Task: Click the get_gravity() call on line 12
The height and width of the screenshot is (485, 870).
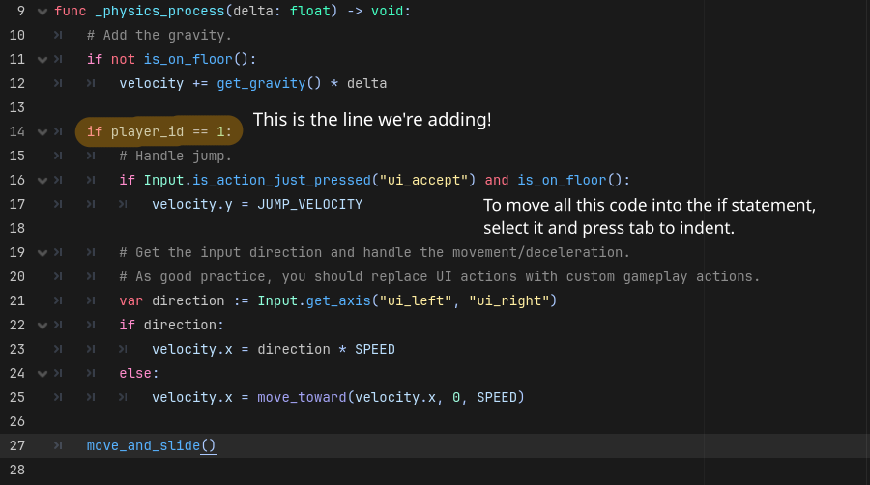Action: pyautogui.click(x=269, y=84)
